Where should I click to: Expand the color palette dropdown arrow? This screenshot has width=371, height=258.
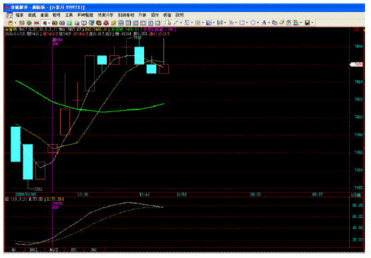301,23
